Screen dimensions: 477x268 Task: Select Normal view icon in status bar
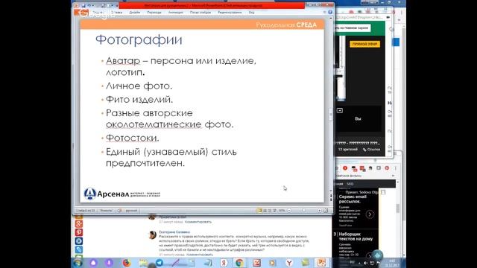coord(259,210)
